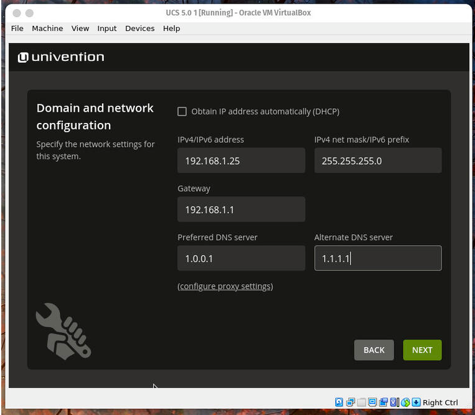Screen dimensions: 475x415
Task: Click the IPv4/IPv6 address field
Action: (241, 161)
